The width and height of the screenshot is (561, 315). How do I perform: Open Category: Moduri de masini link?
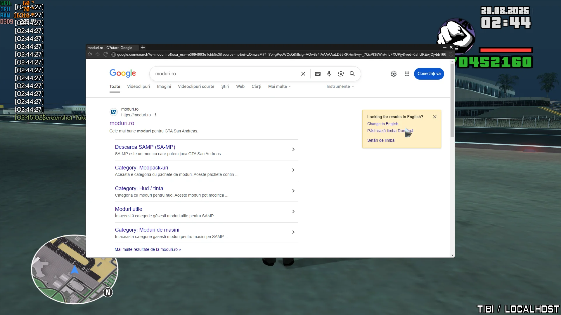(x=147, y=230)
